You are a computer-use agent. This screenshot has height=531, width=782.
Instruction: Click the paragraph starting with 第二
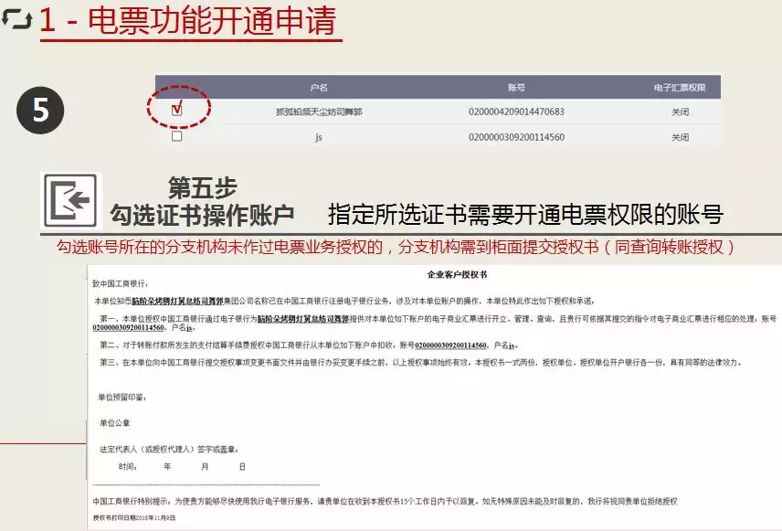[309, 345]
